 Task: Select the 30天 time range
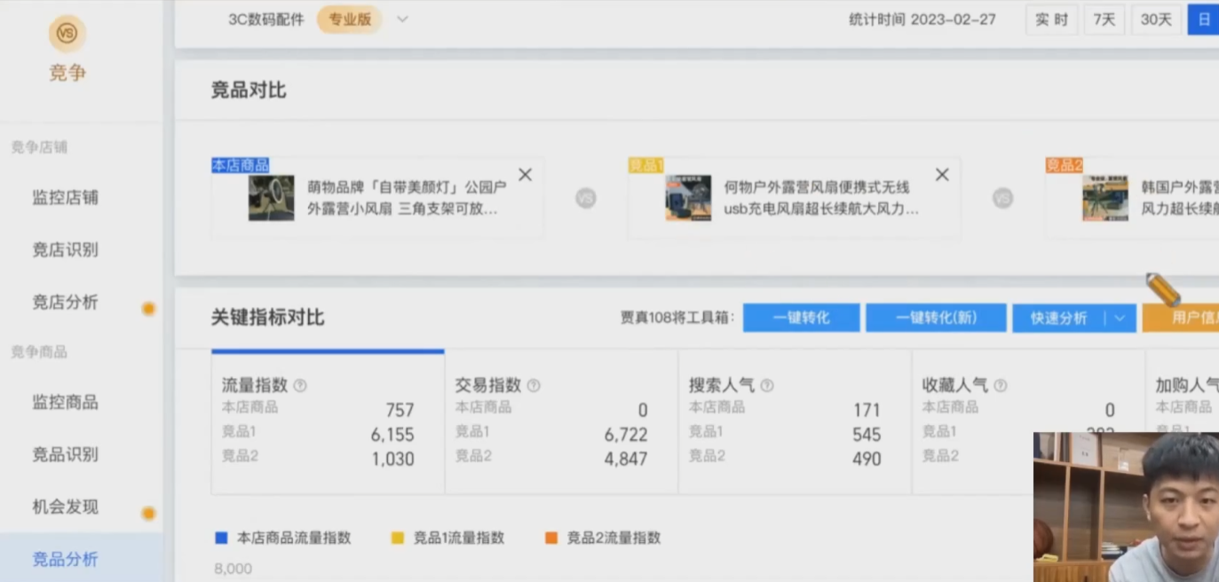coord(1156,20)
